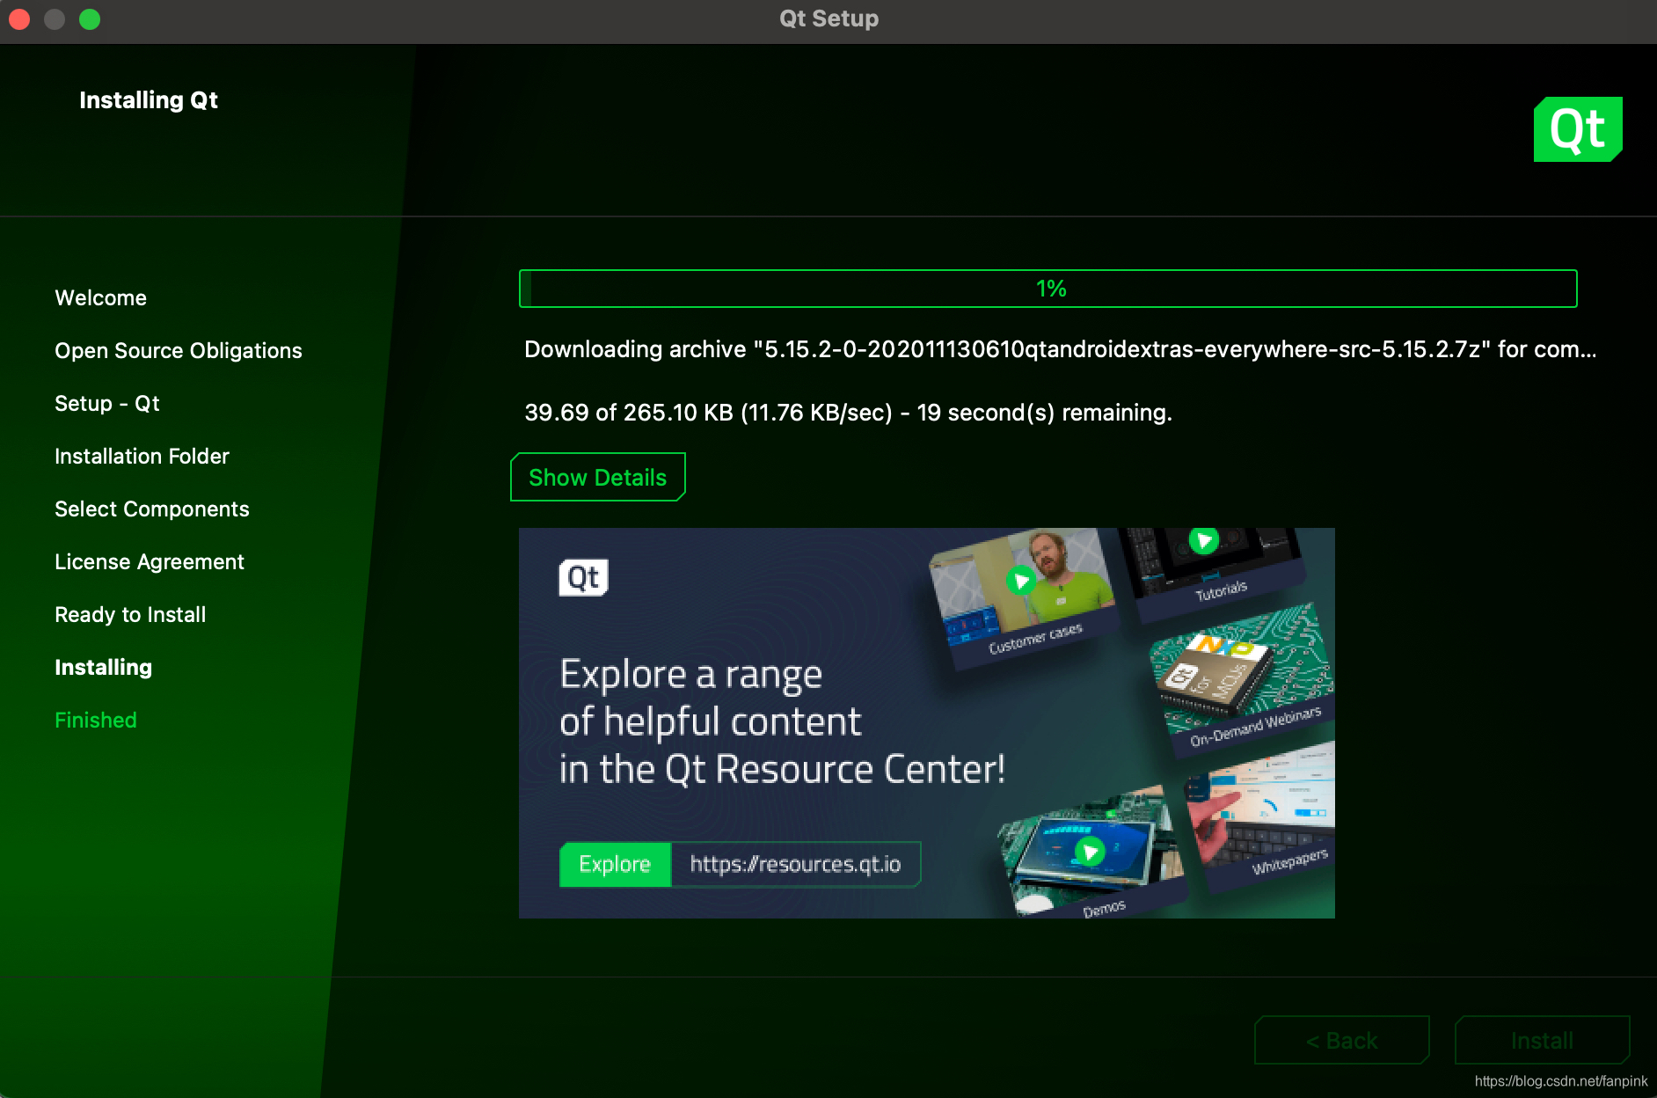This screenshot has height=1098, width=1657.
Task: Click the green Qt logo in the header
Action: click(x=1578, y=129)
